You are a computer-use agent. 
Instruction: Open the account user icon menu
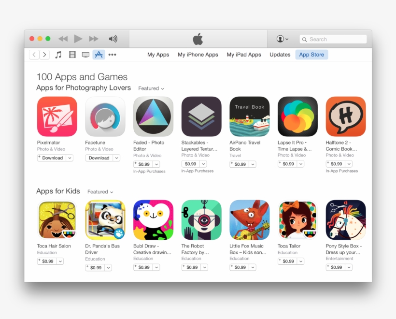click(x=282, y=39)
